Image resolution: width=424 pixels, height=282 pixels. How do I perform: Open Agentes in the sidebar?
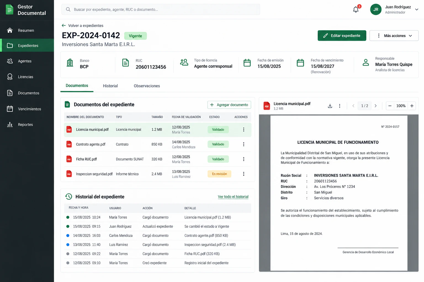[27, 61]
